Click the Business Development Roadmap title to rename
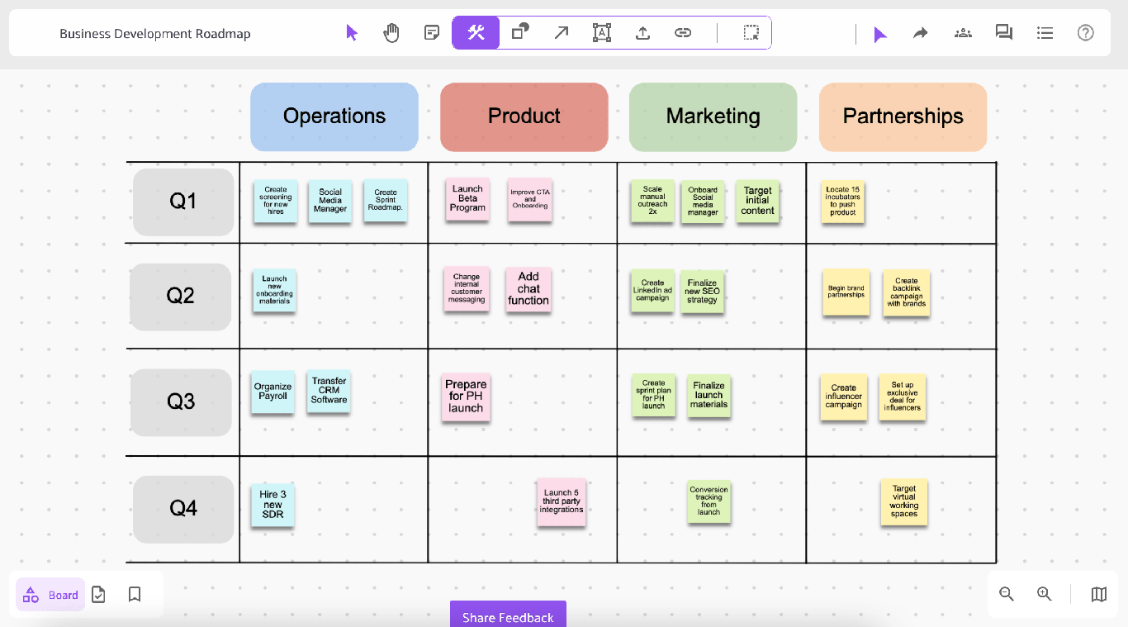This screenshot has width=1128, height=627. click(x=154, y=33)
